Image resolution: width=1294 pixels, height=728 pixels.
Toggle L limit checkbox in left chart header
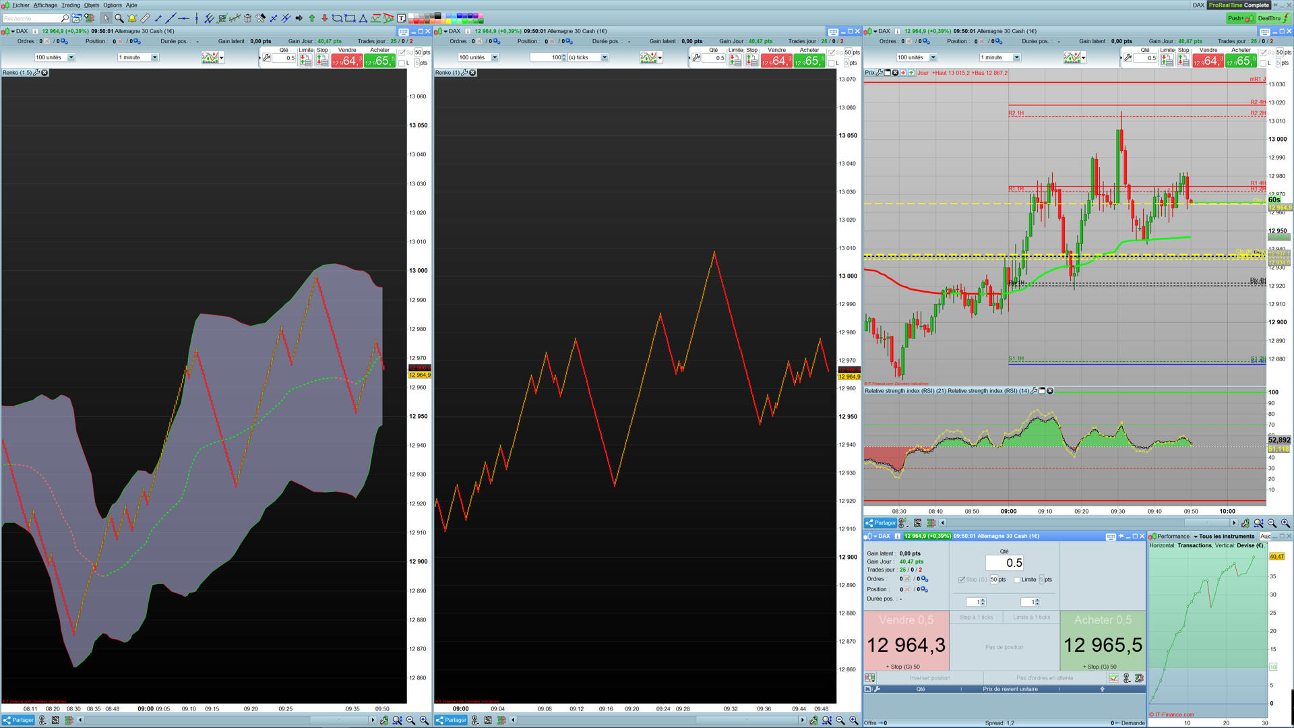[x=402, y=63]
